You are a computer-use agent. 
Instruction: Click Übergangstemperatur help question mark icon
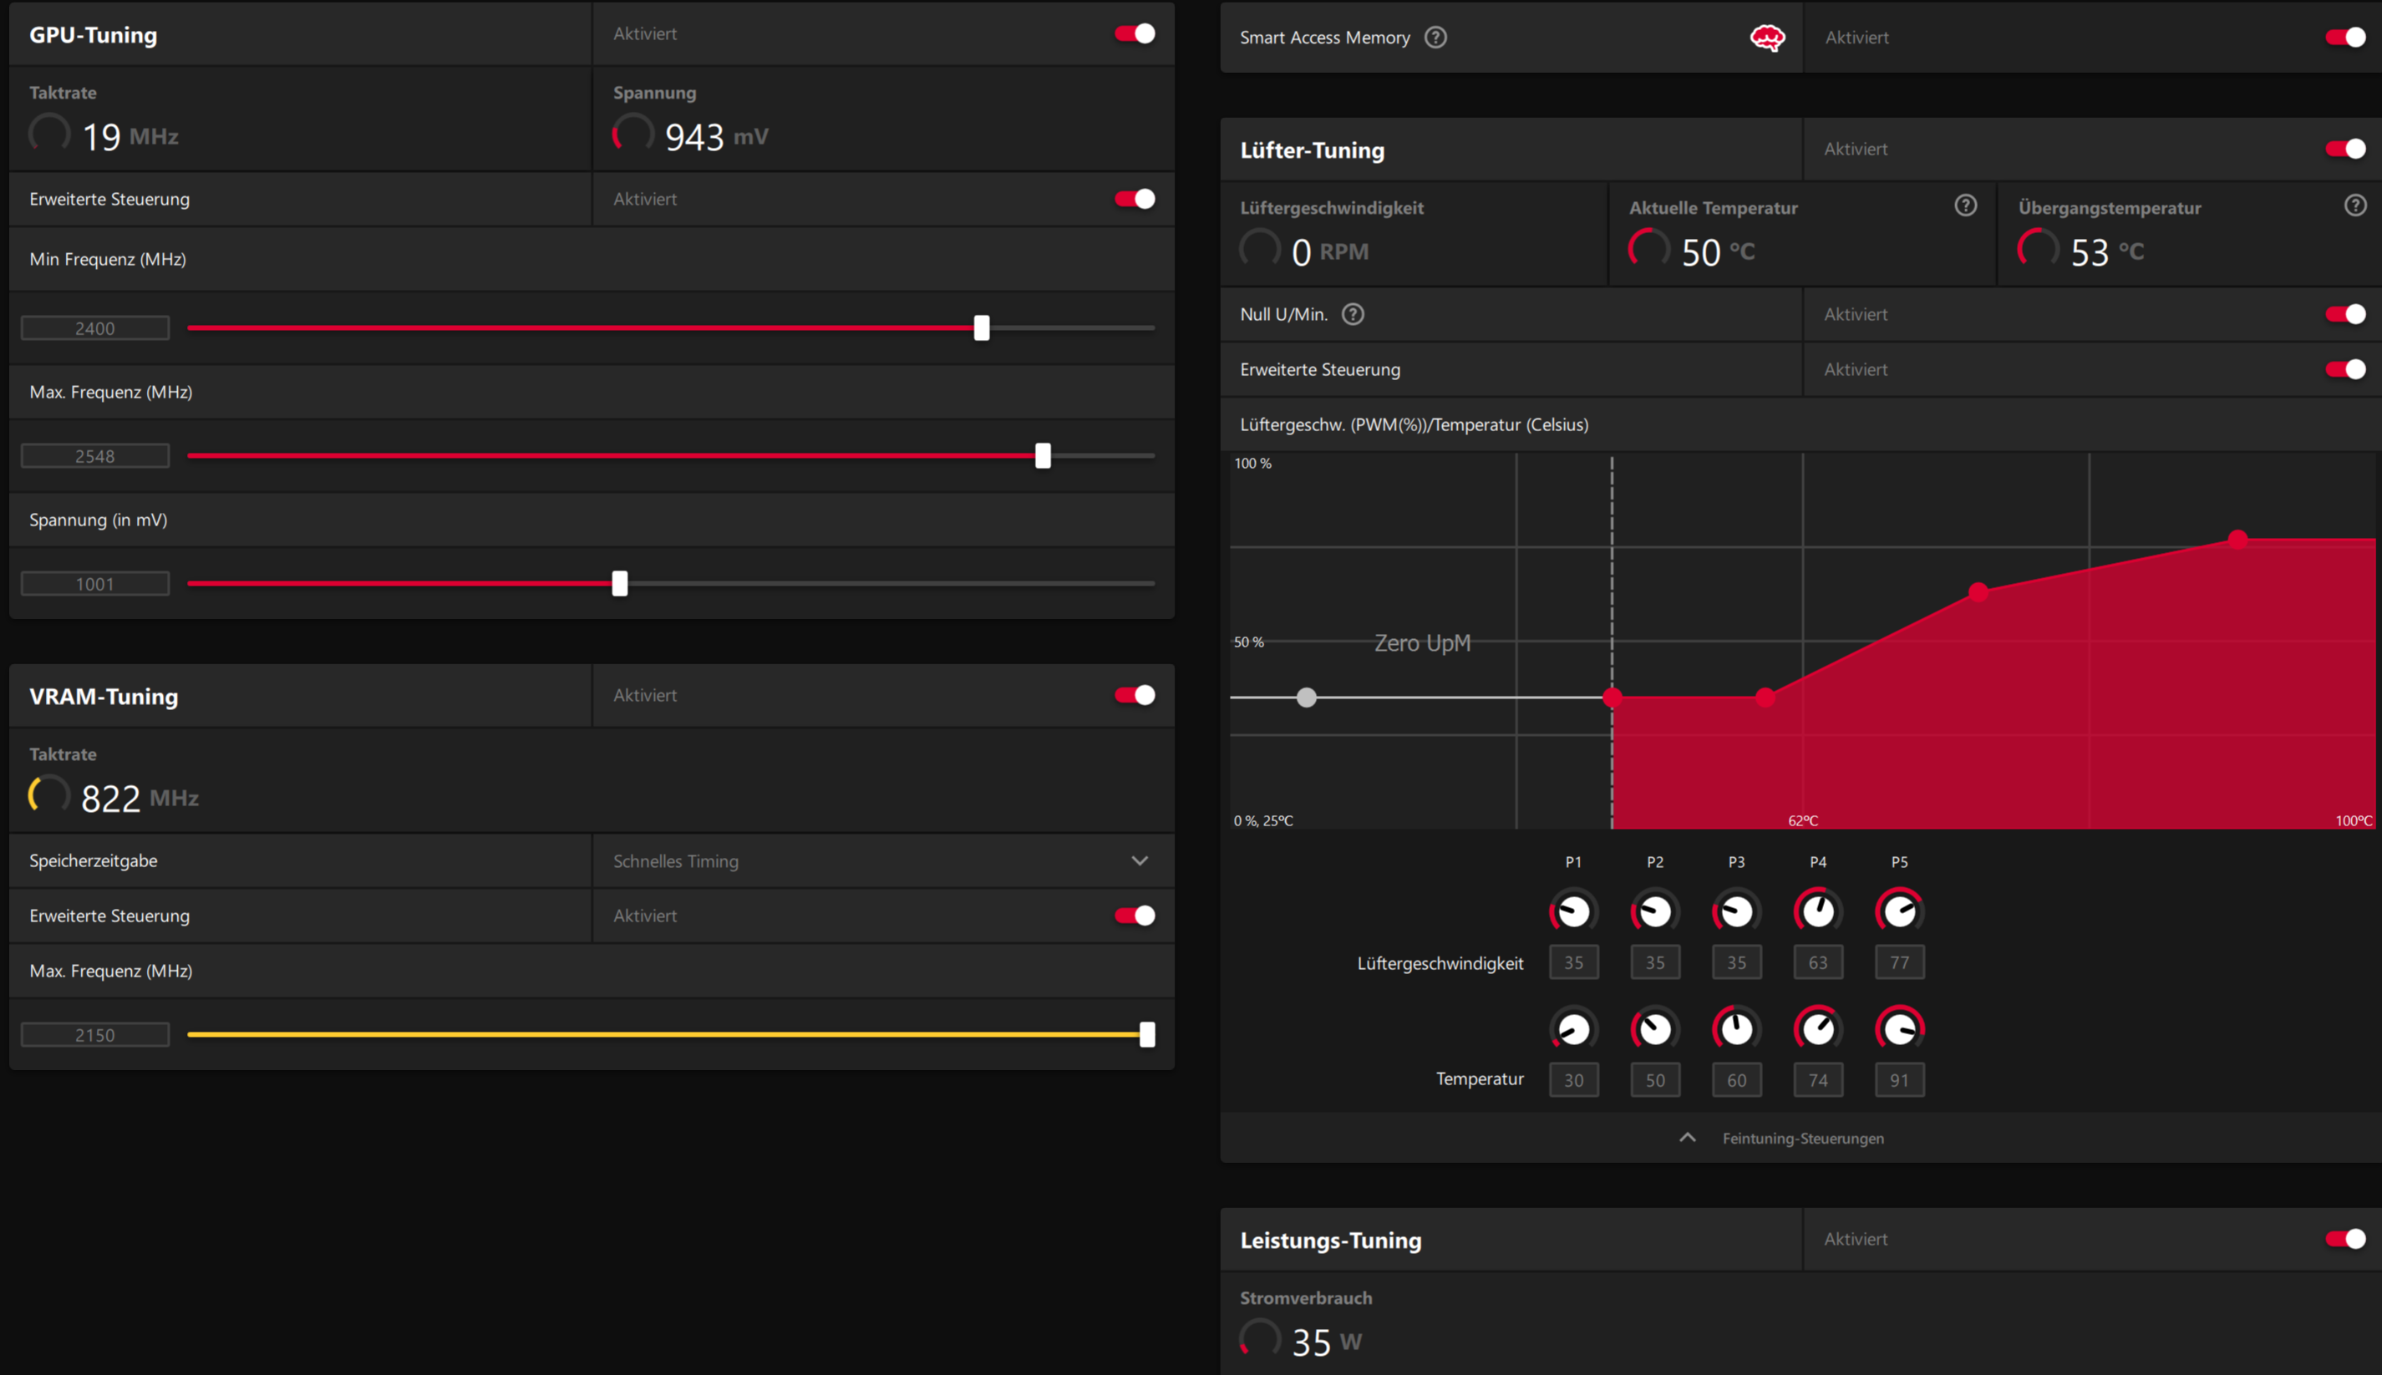pyautogui.click(x=2354, y=205)
